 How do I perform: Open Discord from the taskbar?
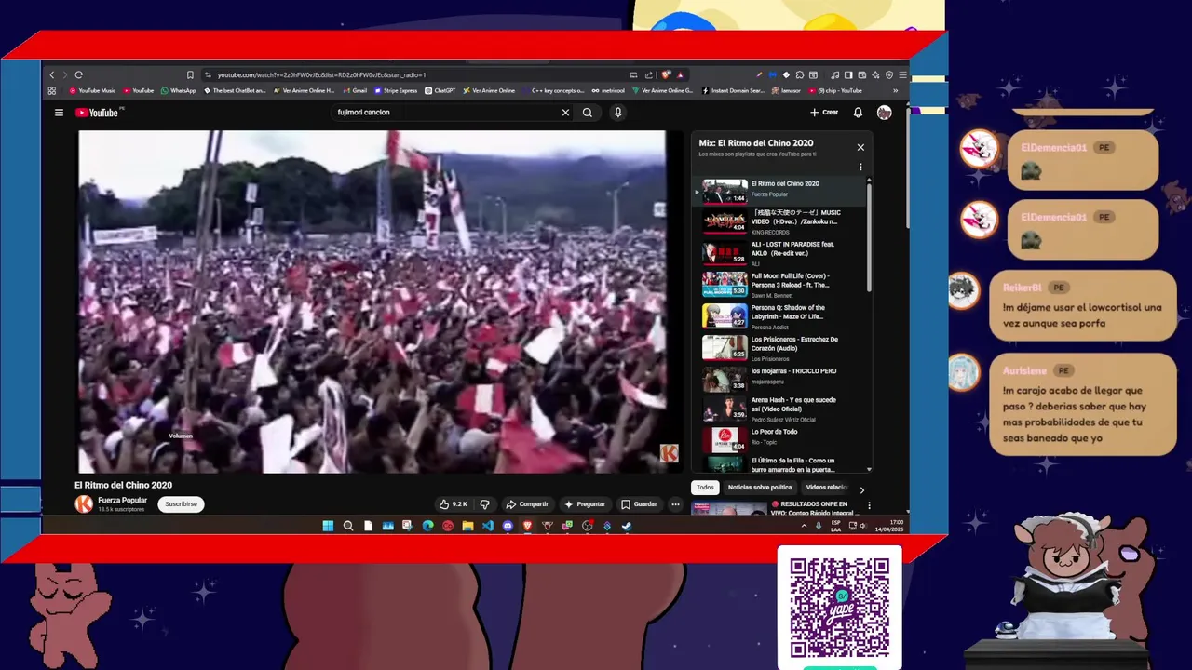point(508,526)
